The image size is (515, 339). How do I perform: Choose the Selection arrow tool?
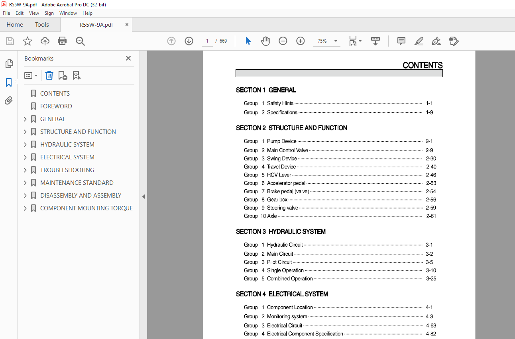248,41
